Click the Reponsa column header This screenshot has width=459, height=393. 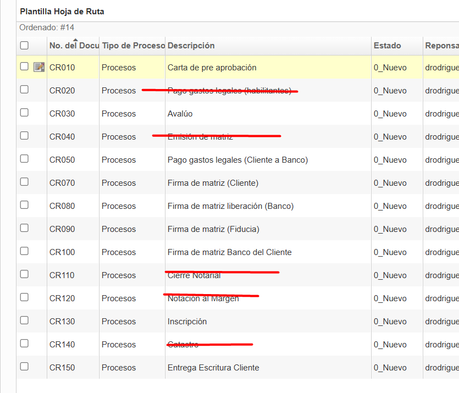point(441,46)
